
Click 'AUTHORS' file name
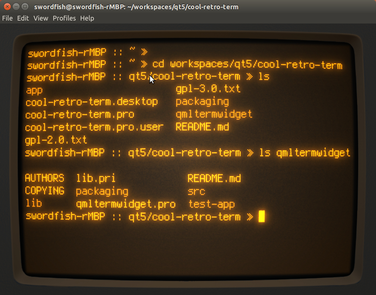pyautogui.click(x=44, y=178)
